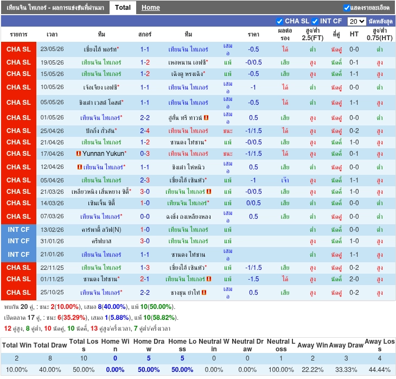Select date cell 10/05/26
The width and height of the screenshot is (396, 379).
coord(52,87)
